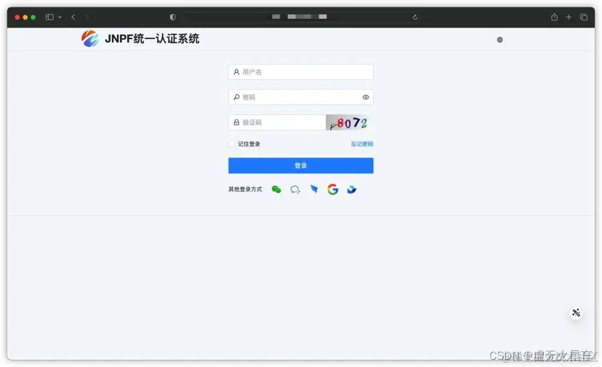The image size is (602, 367).
Task: Show the tab overview
Action: pos(583,17)
